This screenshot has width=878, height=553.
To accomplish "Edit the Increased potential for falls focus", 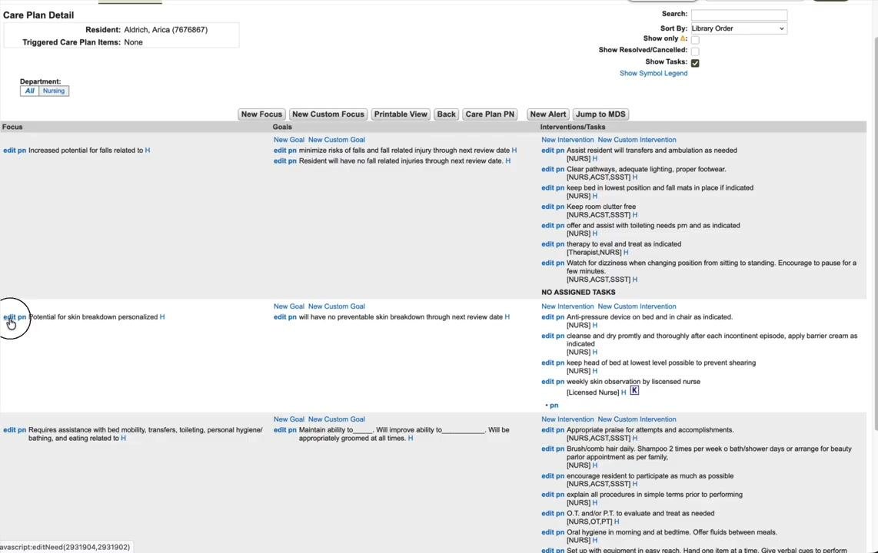I will (9, 151).
